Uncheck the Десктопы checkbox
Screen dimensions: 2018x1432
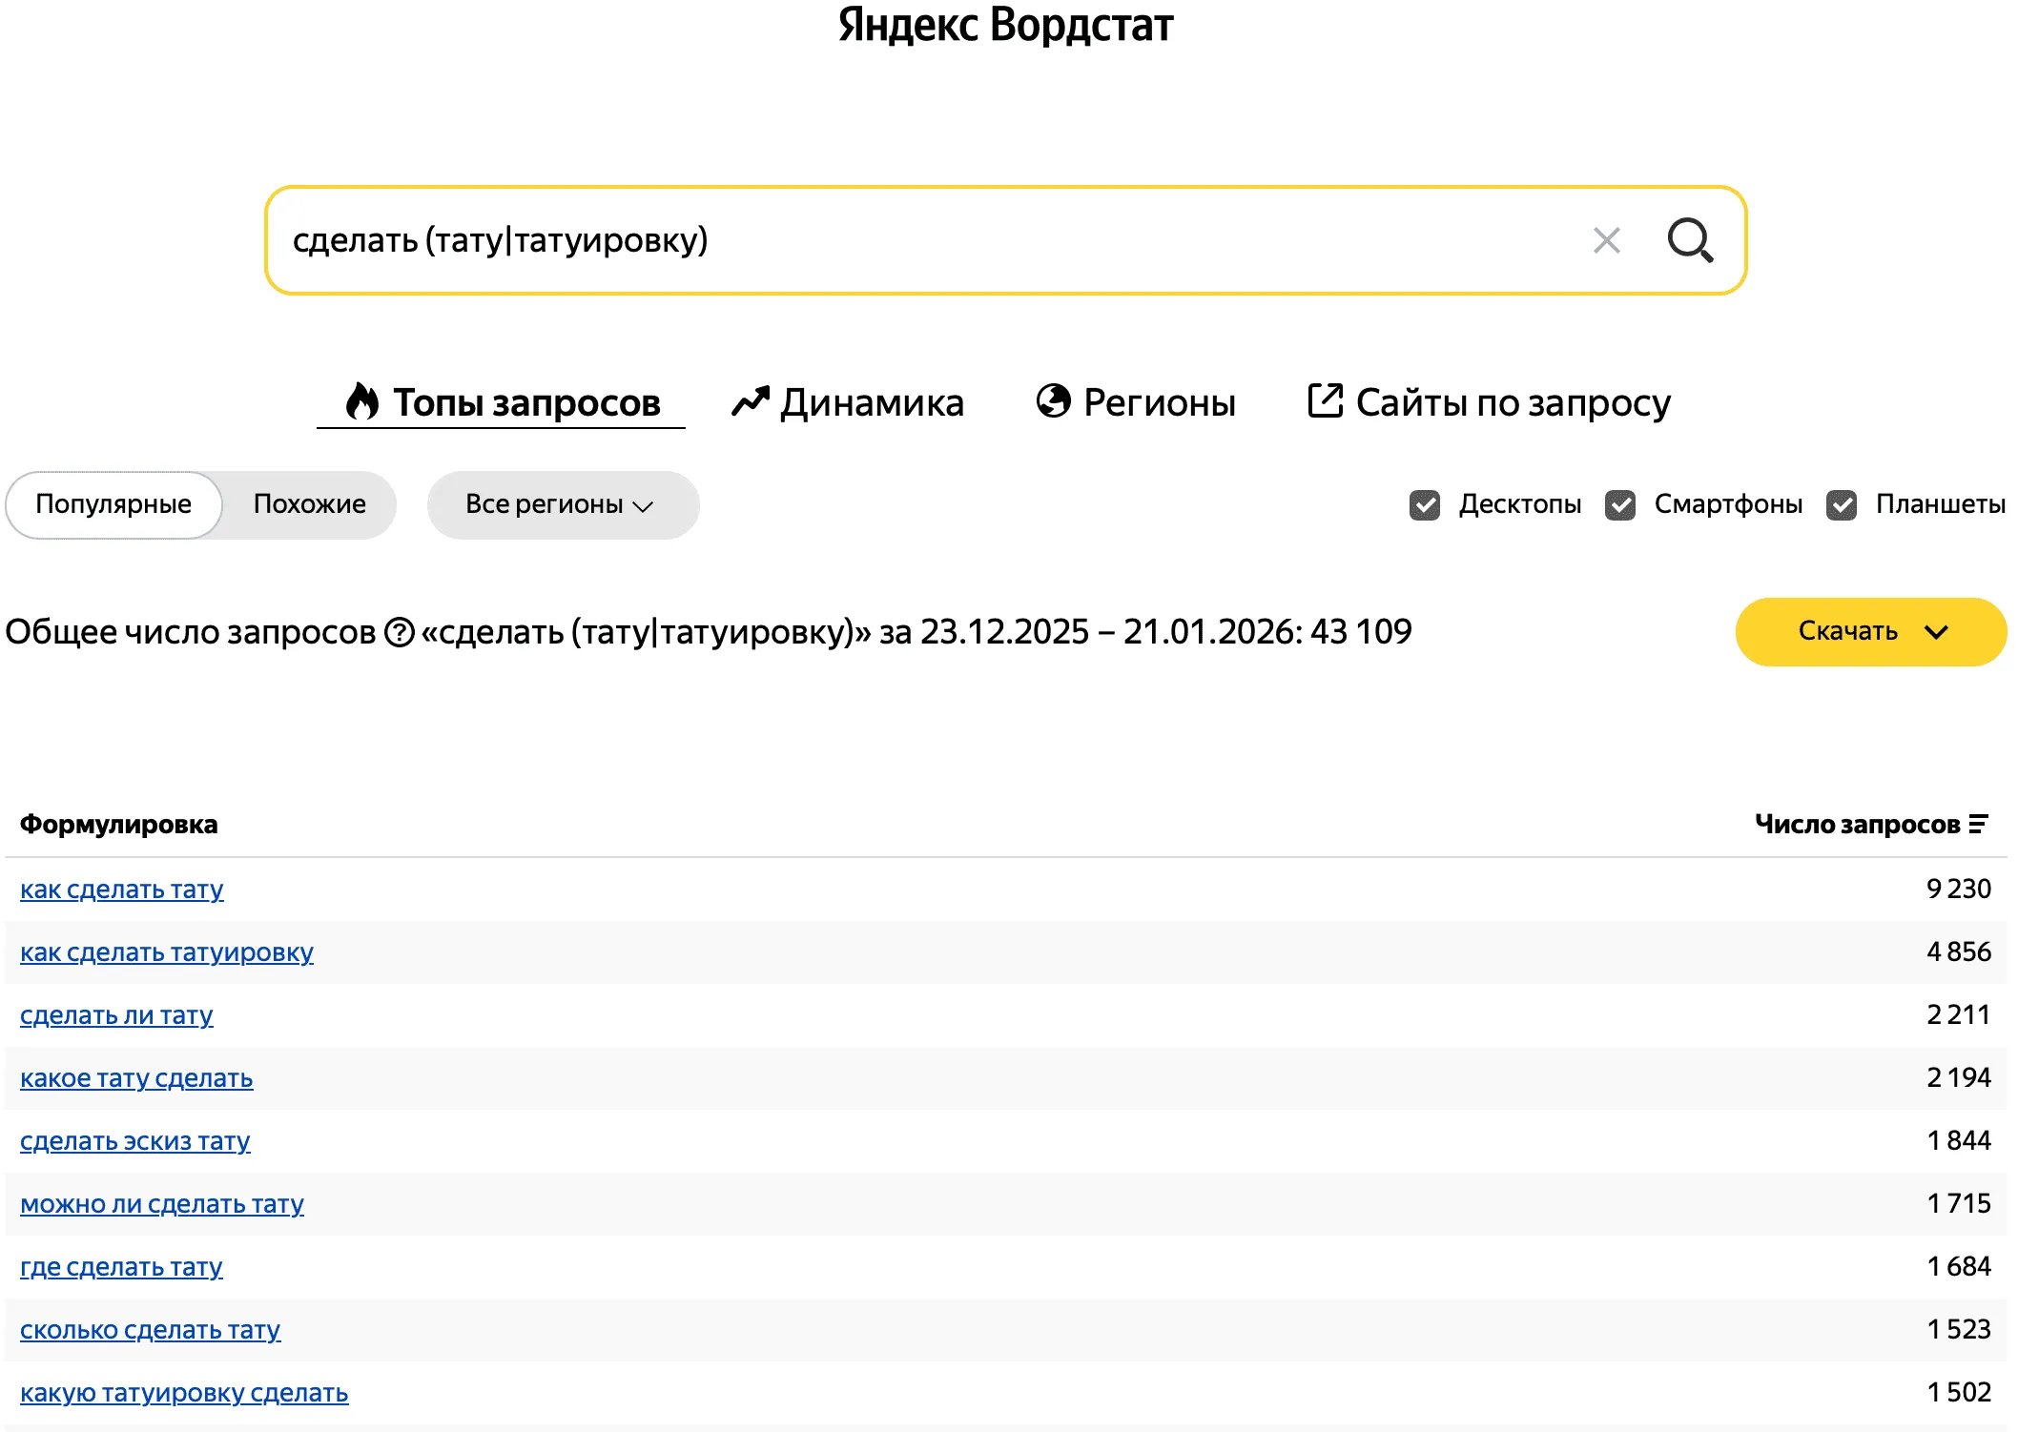coord(1425,504)
